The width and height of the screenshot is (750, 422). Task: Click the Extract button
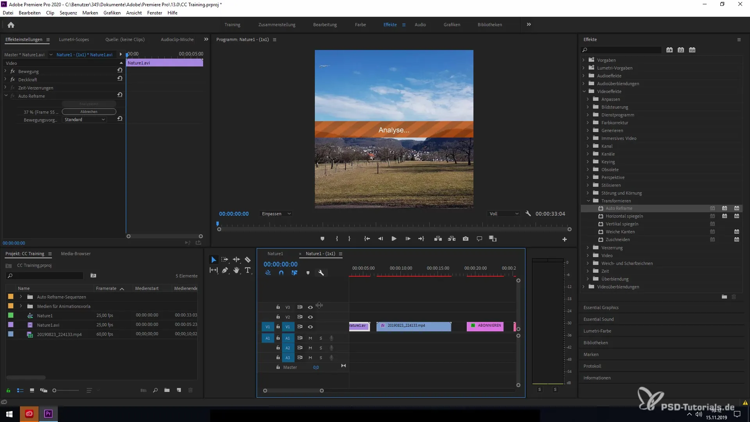[452, 239]
